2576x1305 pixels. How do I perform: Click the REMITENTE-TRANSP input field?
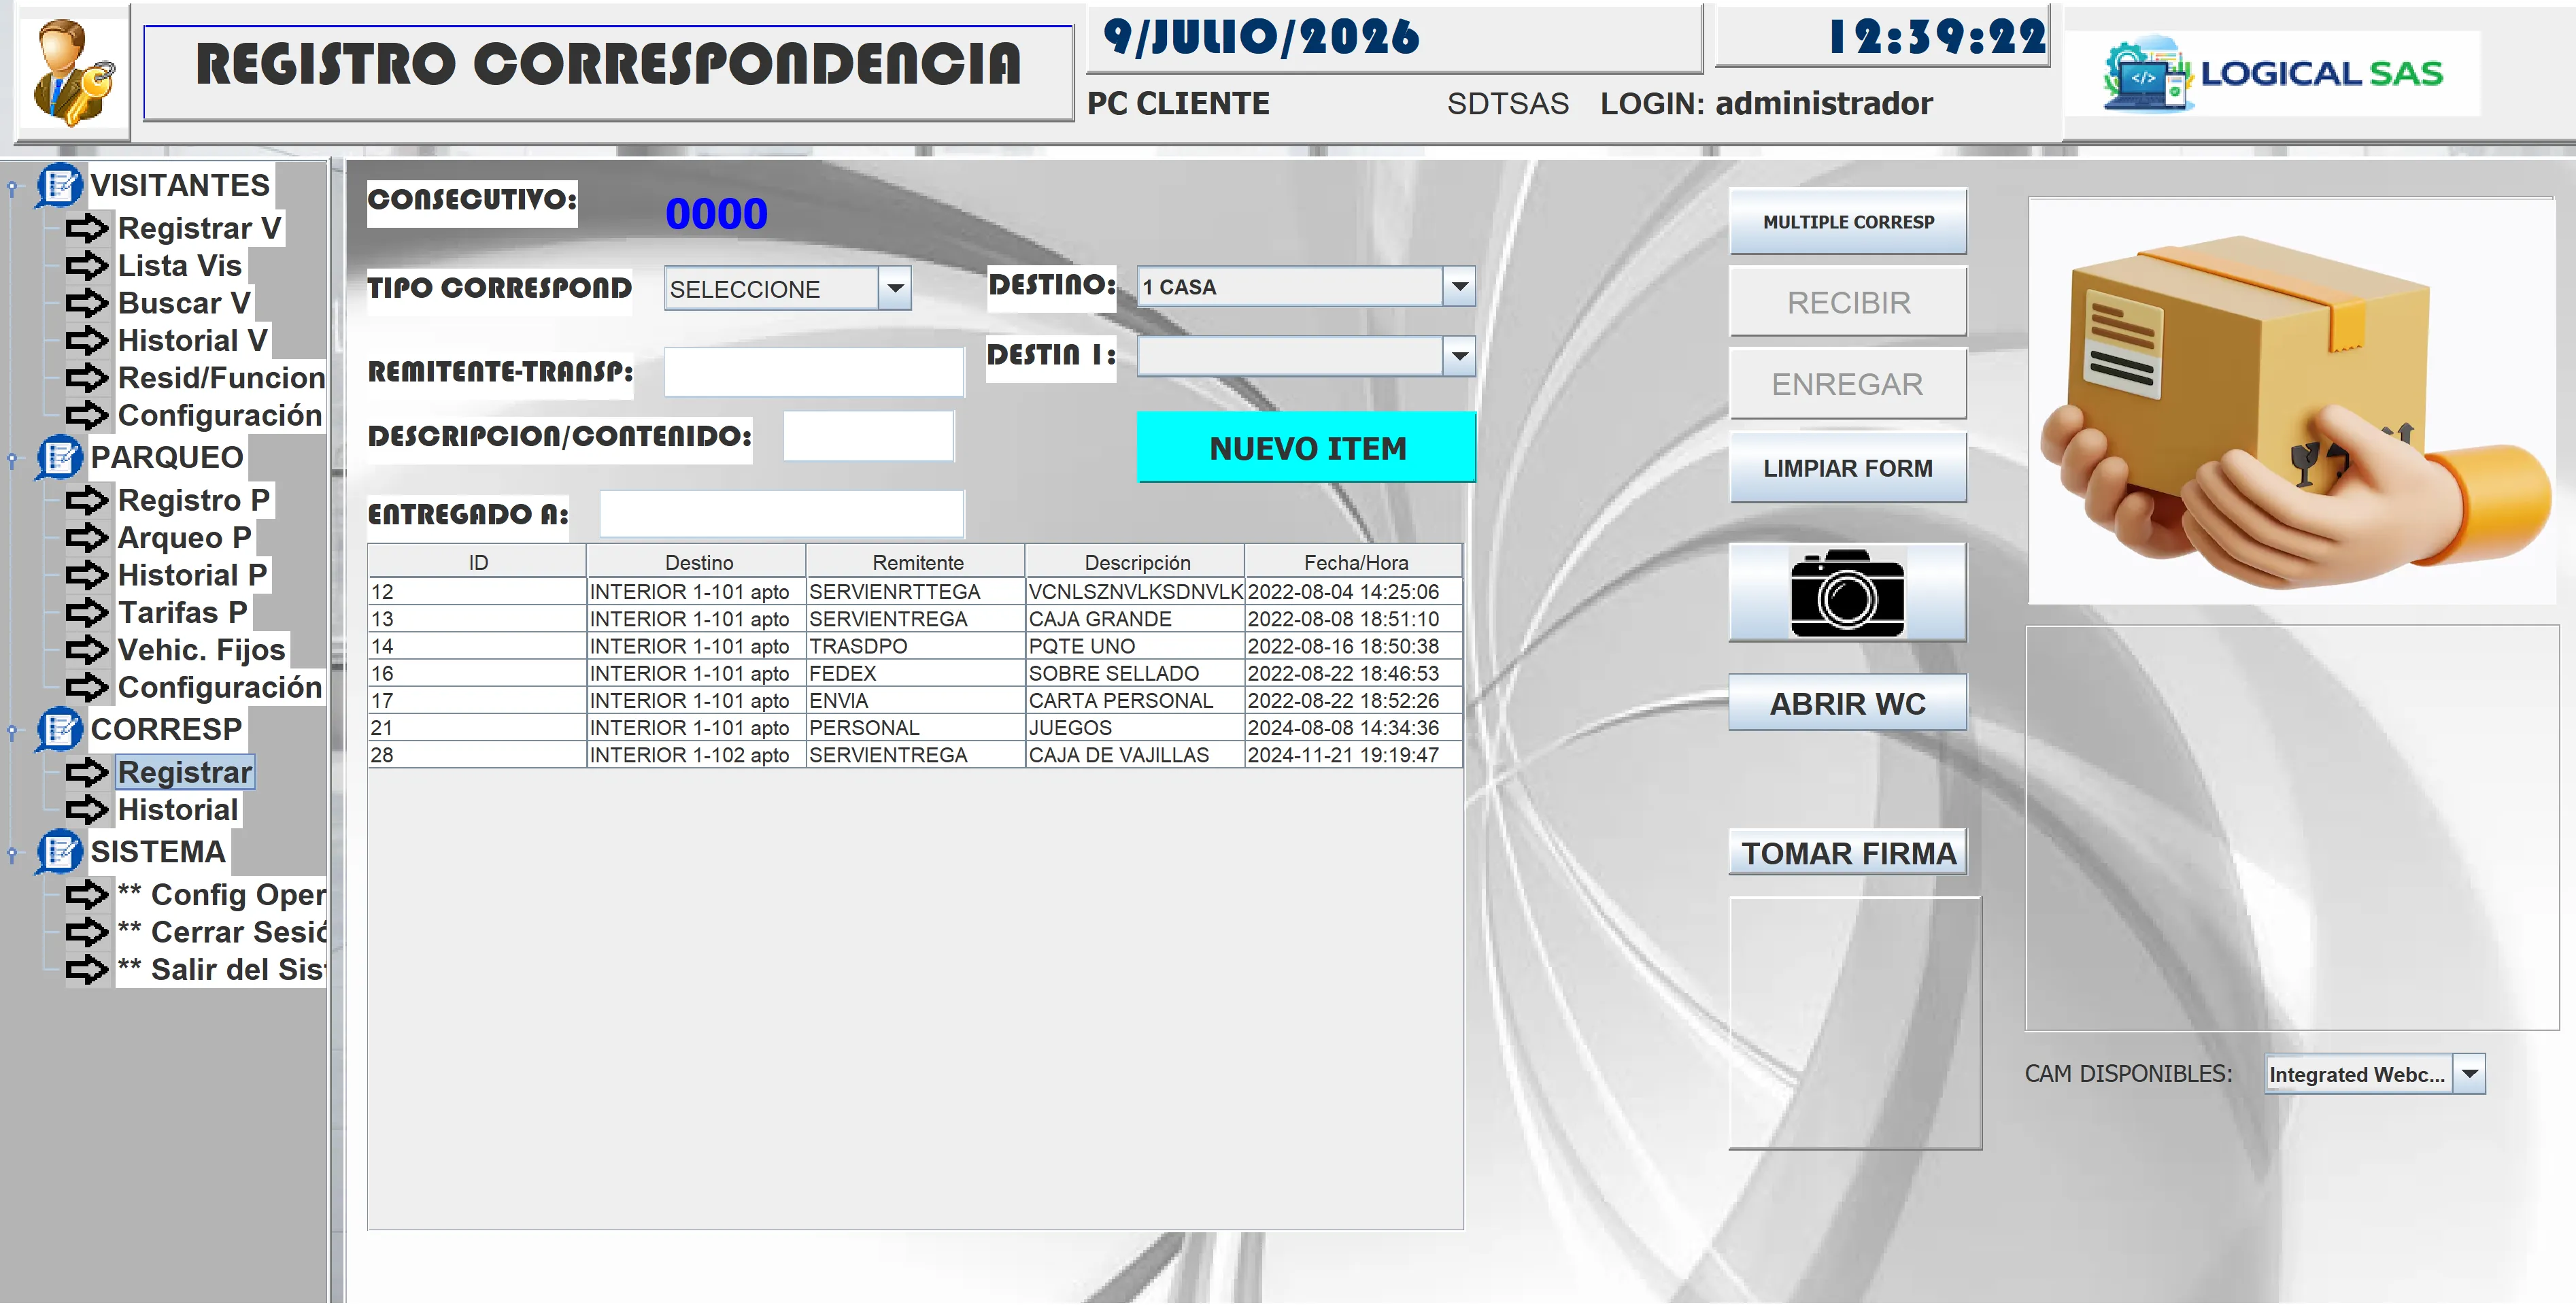(814, 372)
